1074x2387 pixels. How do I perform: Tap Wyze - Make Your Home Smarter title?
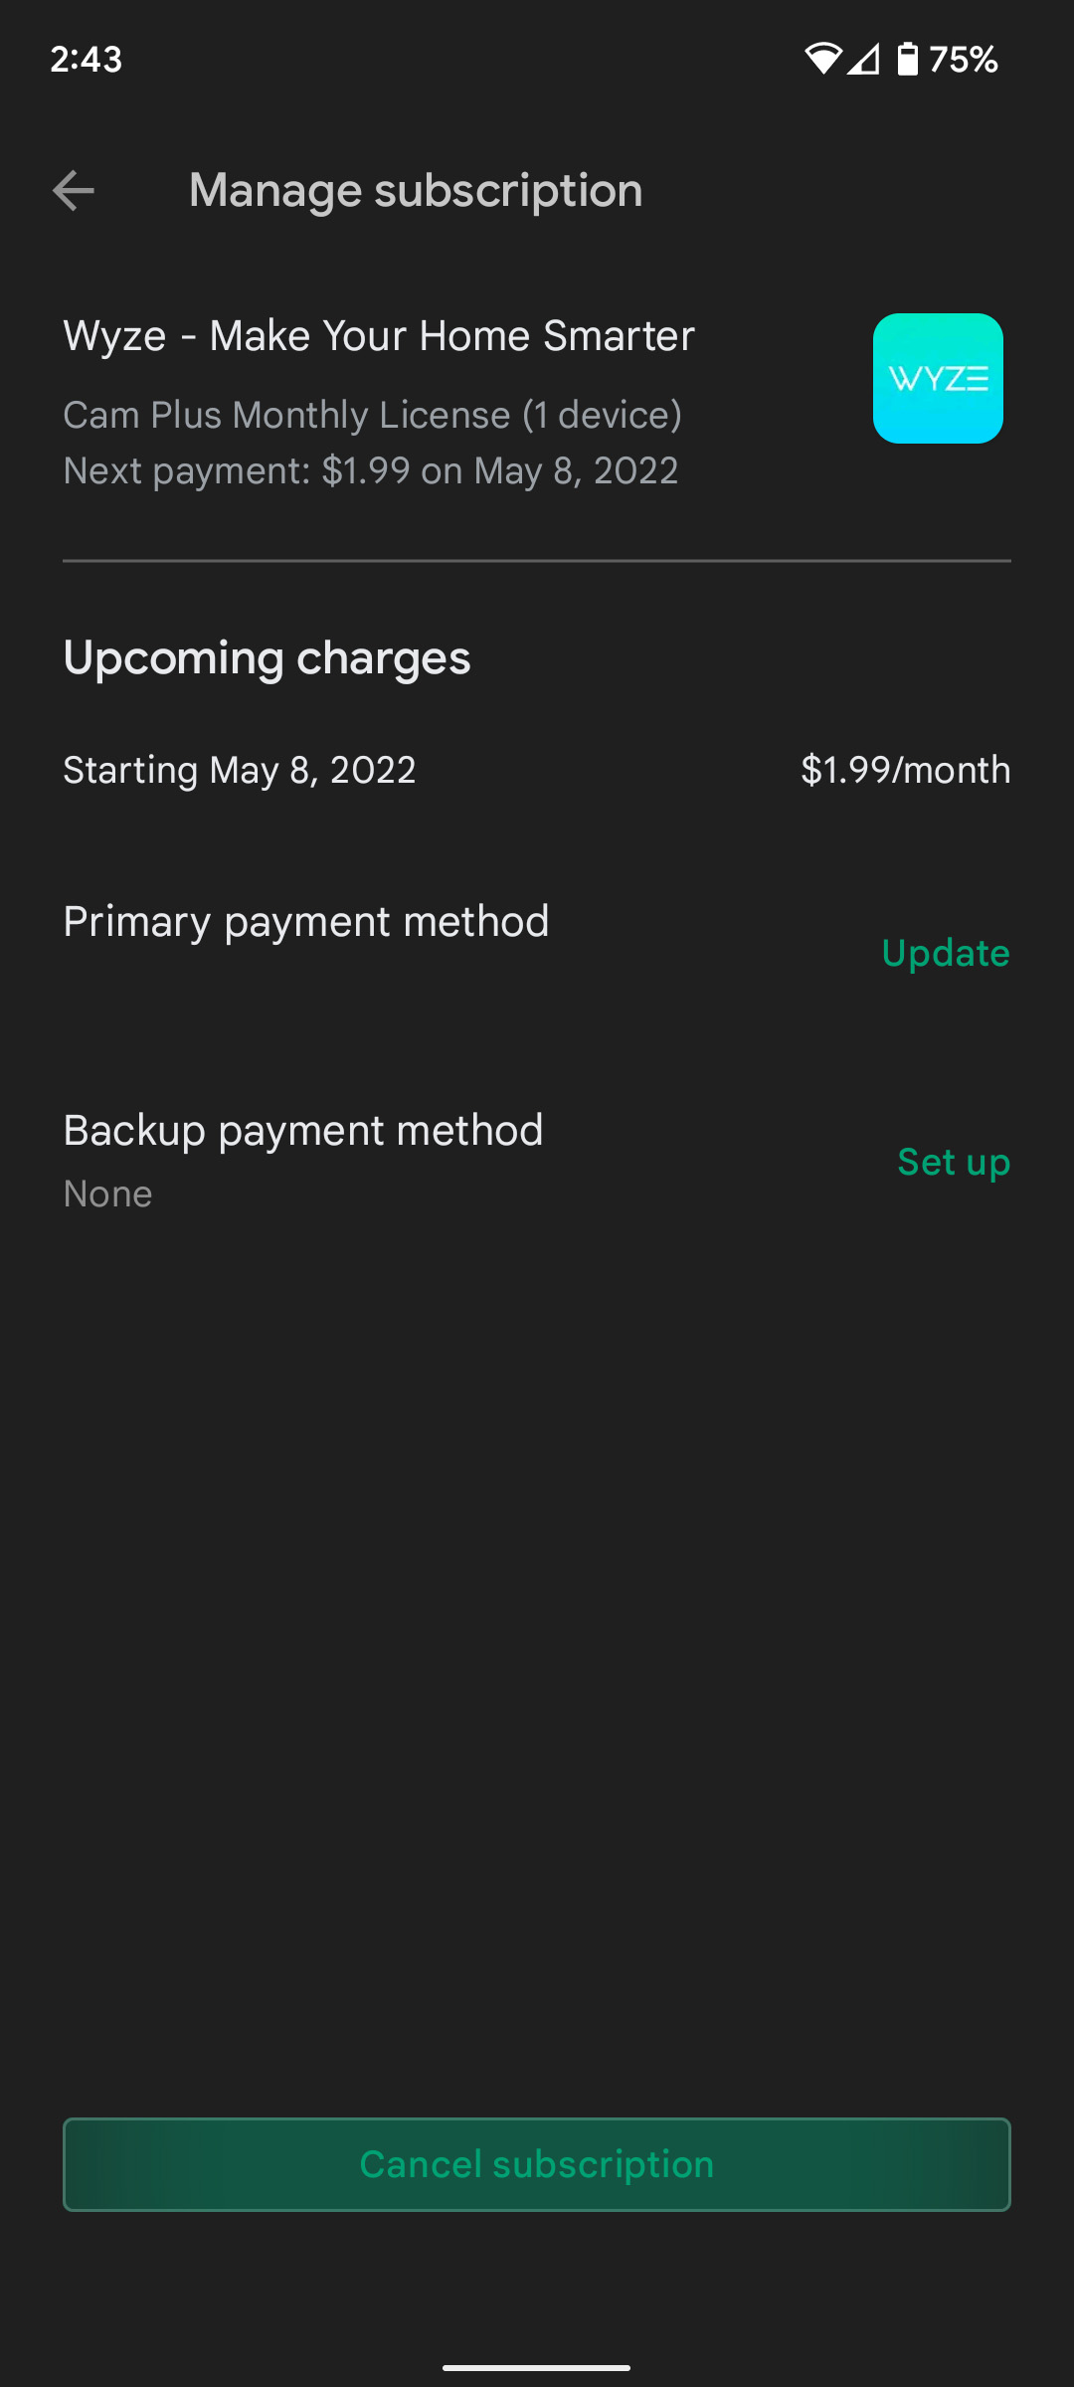pyautogui.click(x=379, y=336)
